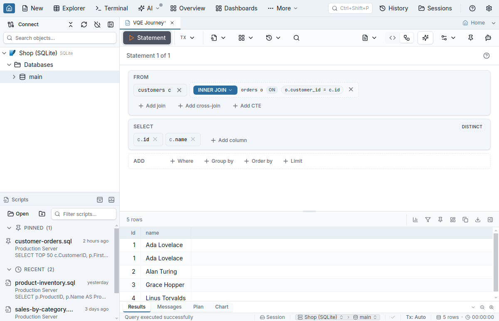
Task: Switch to the Chart results tab
Action: coord(222,307)
